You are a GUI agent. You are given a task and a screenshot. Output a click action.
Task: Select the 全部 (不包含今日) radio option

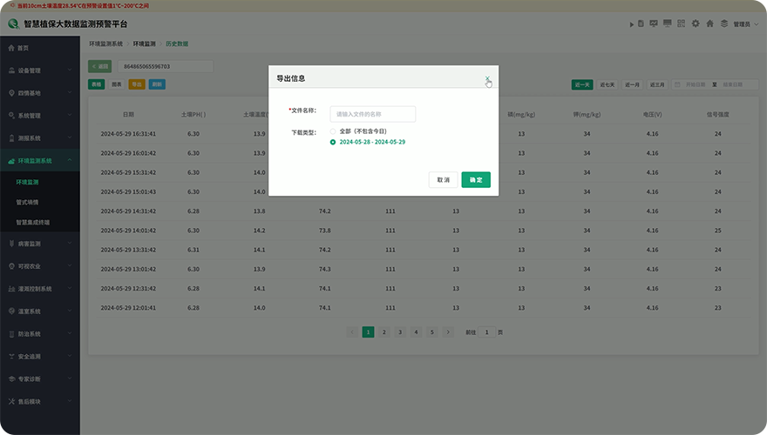[x=333, y=130]
